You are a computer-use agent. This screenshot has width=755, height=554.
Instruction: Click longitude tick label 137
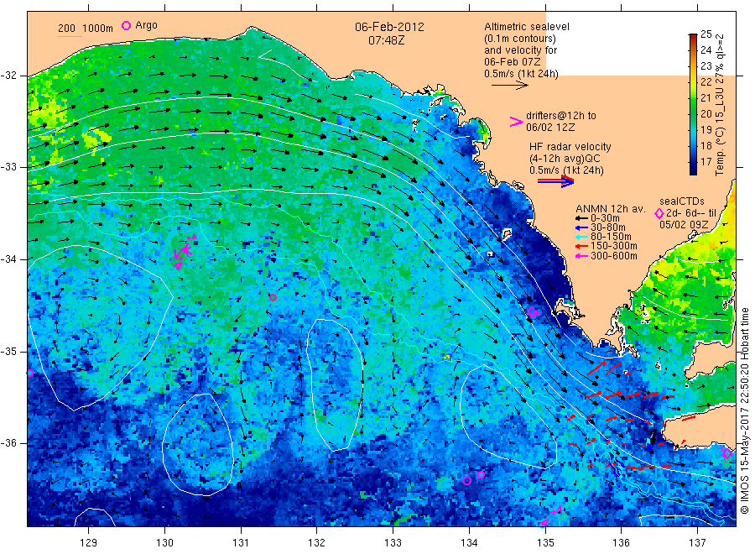coord(697,542)
